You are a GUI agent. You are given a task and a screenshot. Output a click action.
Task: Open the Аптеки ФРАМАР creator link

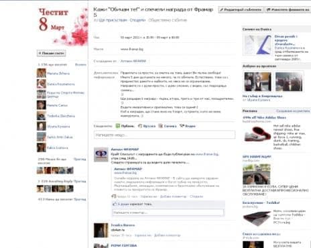click(x=133, y=61)
